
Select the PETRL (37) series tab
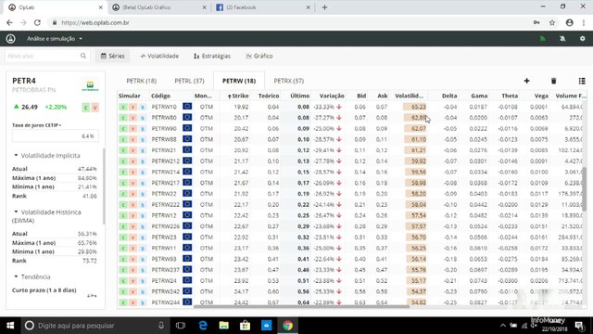click(189, 81)
